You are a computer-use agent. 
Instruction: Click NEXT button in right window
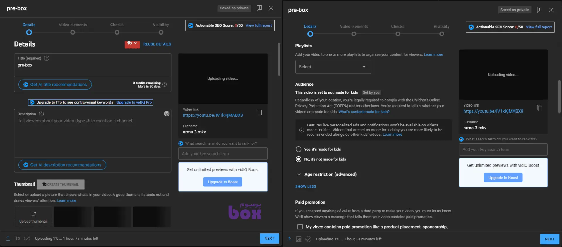click(x=549, y=239)
